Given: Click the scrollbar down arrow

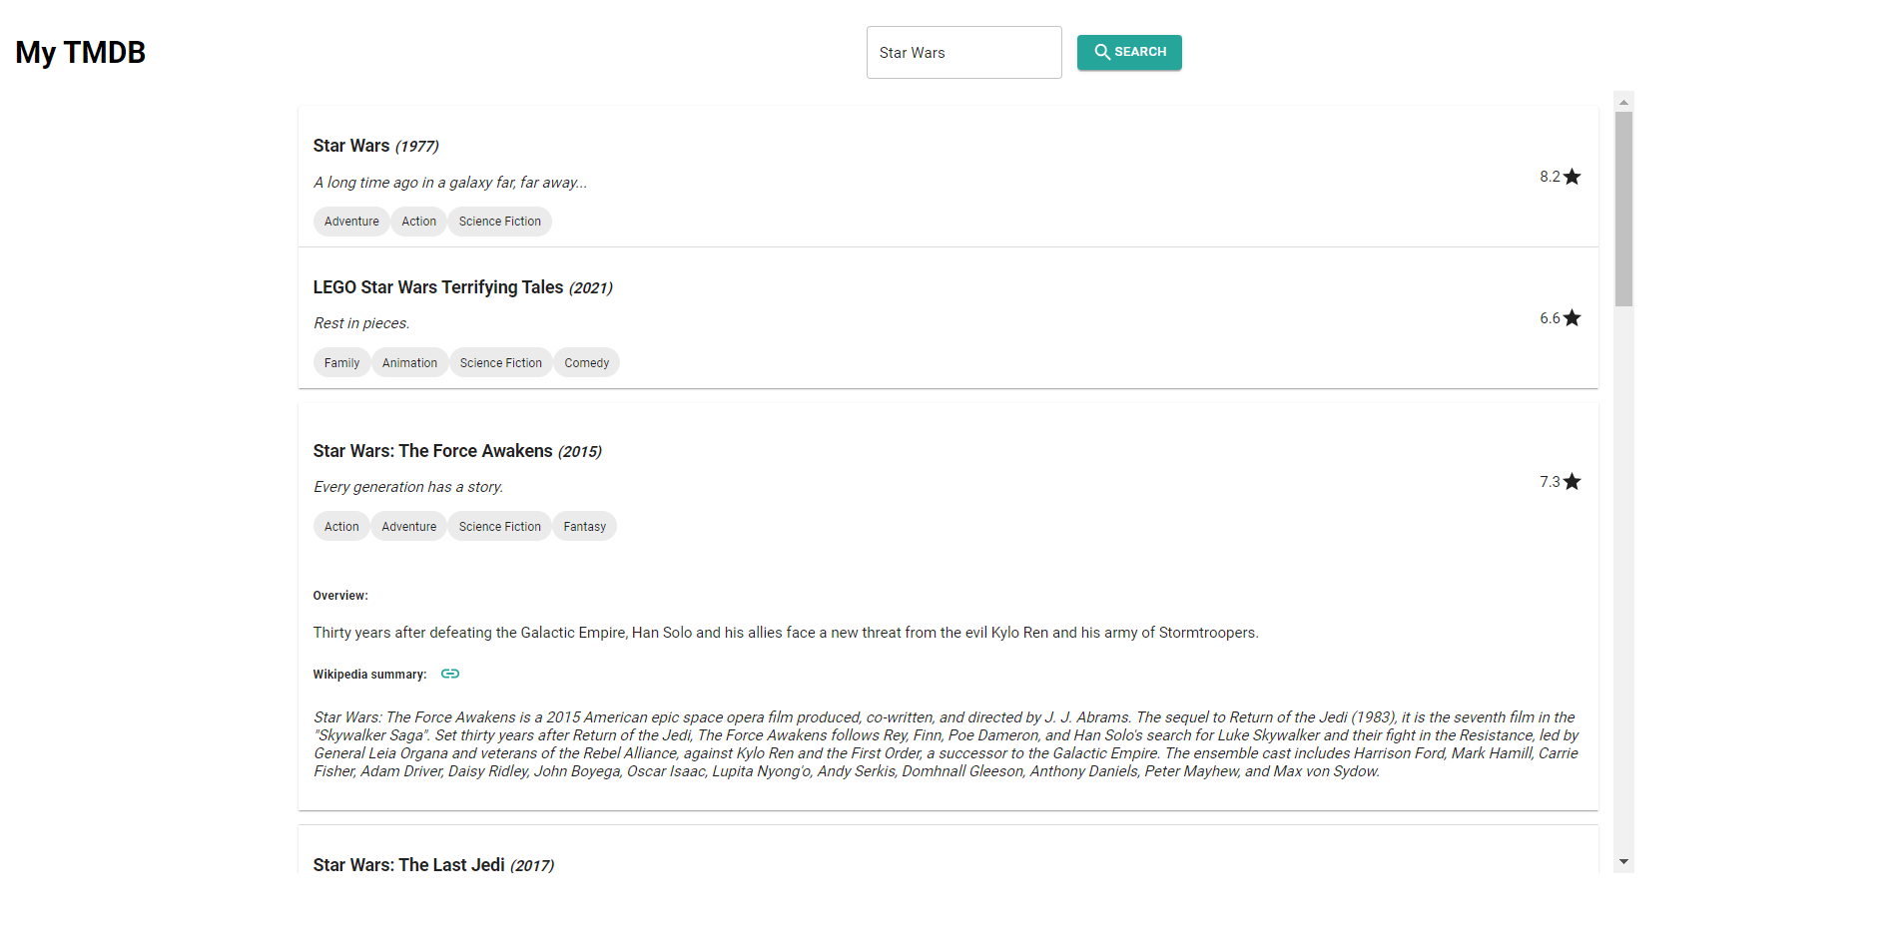Looking at the screenshot, I should [1623, 861].
